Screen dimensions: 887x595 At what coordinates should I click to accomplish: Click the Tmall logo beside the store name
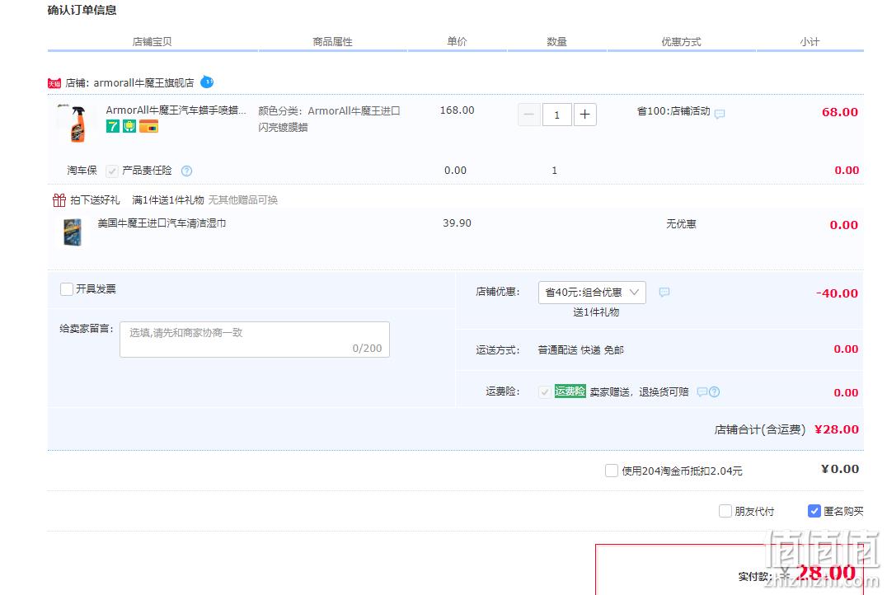54,84
